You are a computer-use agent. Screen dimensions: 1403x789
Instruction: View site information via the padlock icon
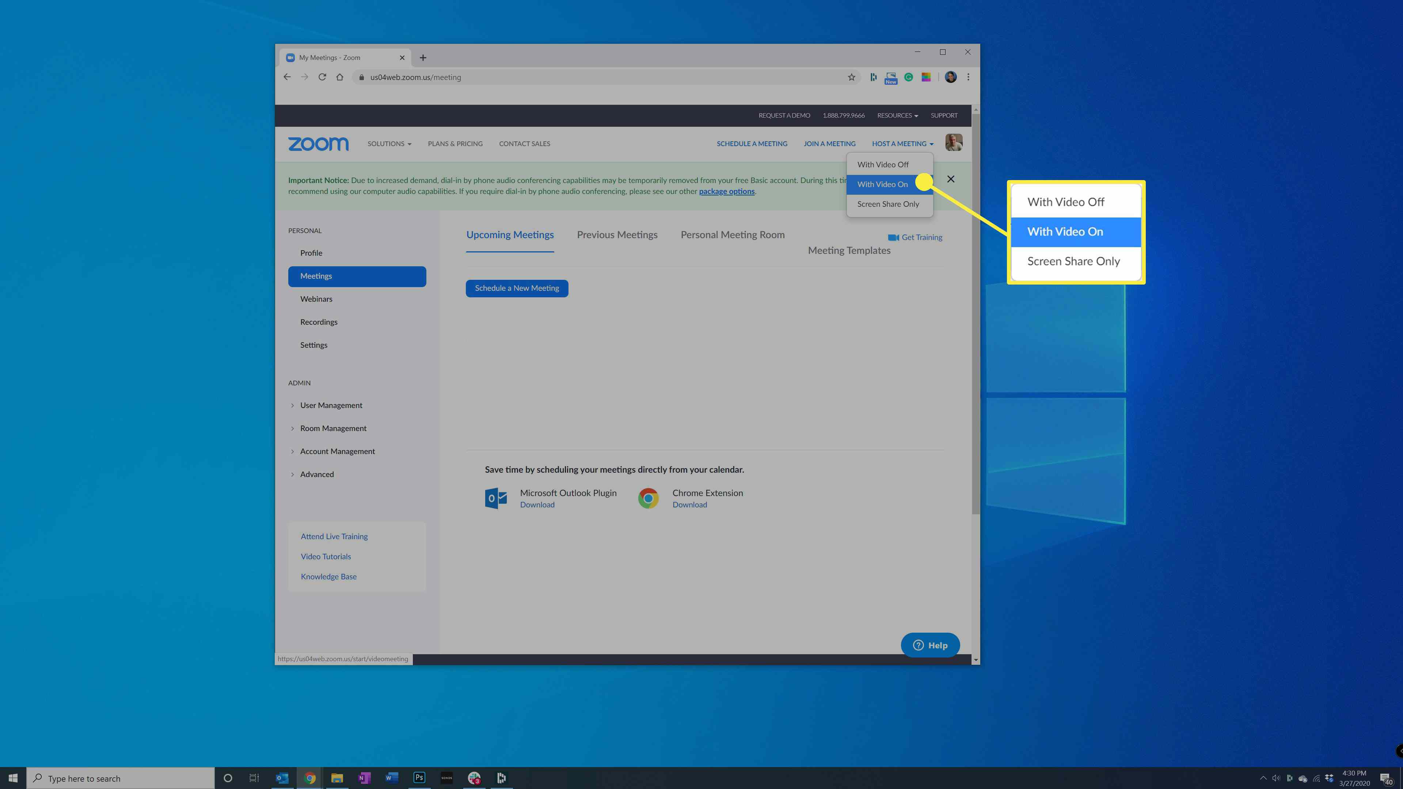(361, 77)
